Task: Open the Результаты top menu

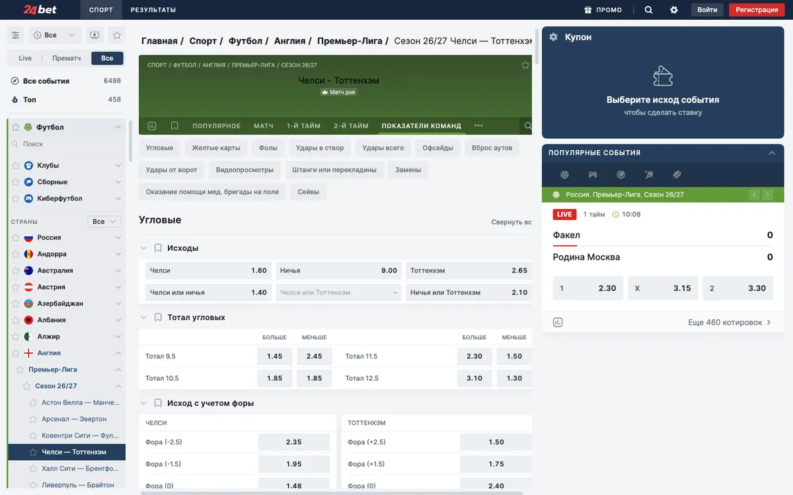Action: (153, 10)
